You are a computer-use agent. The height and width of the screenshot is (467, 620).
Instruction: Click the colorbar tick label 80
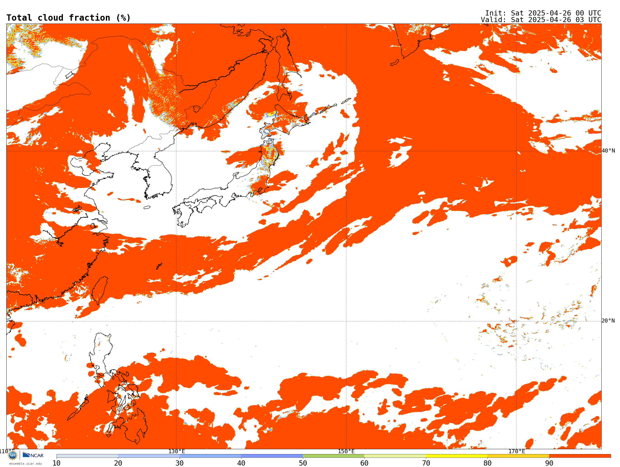point(487,463)
